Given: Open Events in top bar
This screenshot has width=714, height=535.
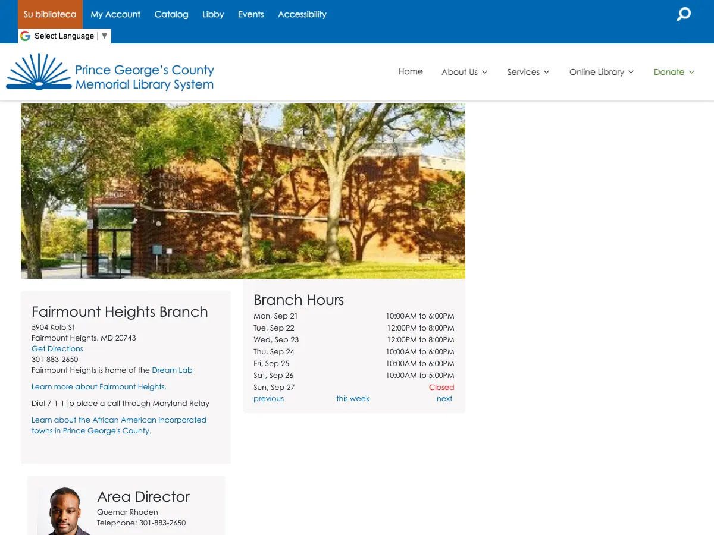Looking at the screenshot, I should click(250, 14).
